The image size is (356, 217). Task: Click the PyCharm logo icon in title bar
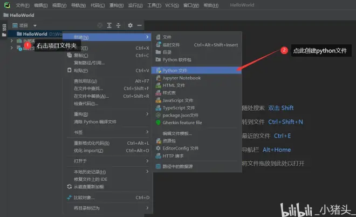7,5
